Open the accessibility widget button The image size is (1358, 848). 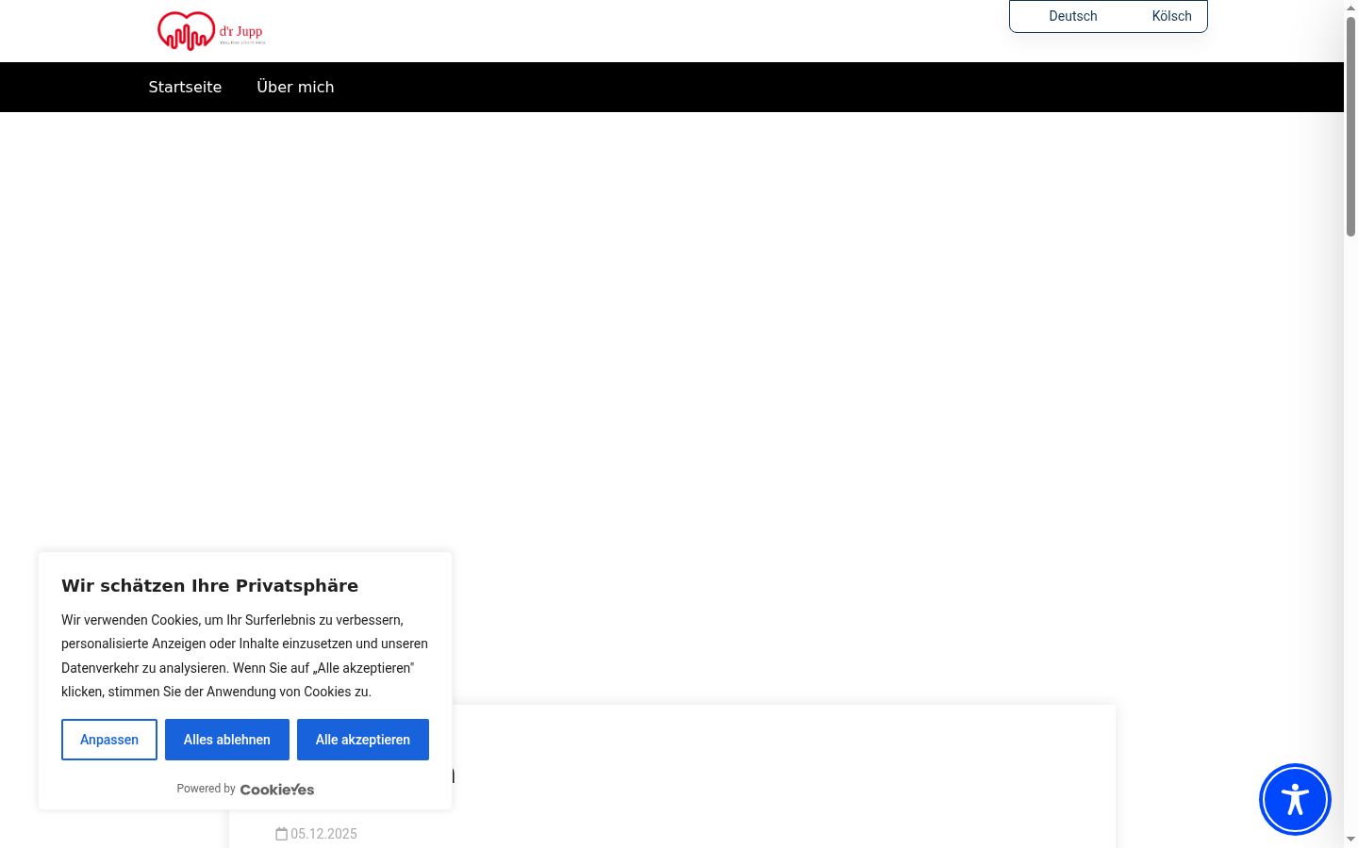[1295, 799]
